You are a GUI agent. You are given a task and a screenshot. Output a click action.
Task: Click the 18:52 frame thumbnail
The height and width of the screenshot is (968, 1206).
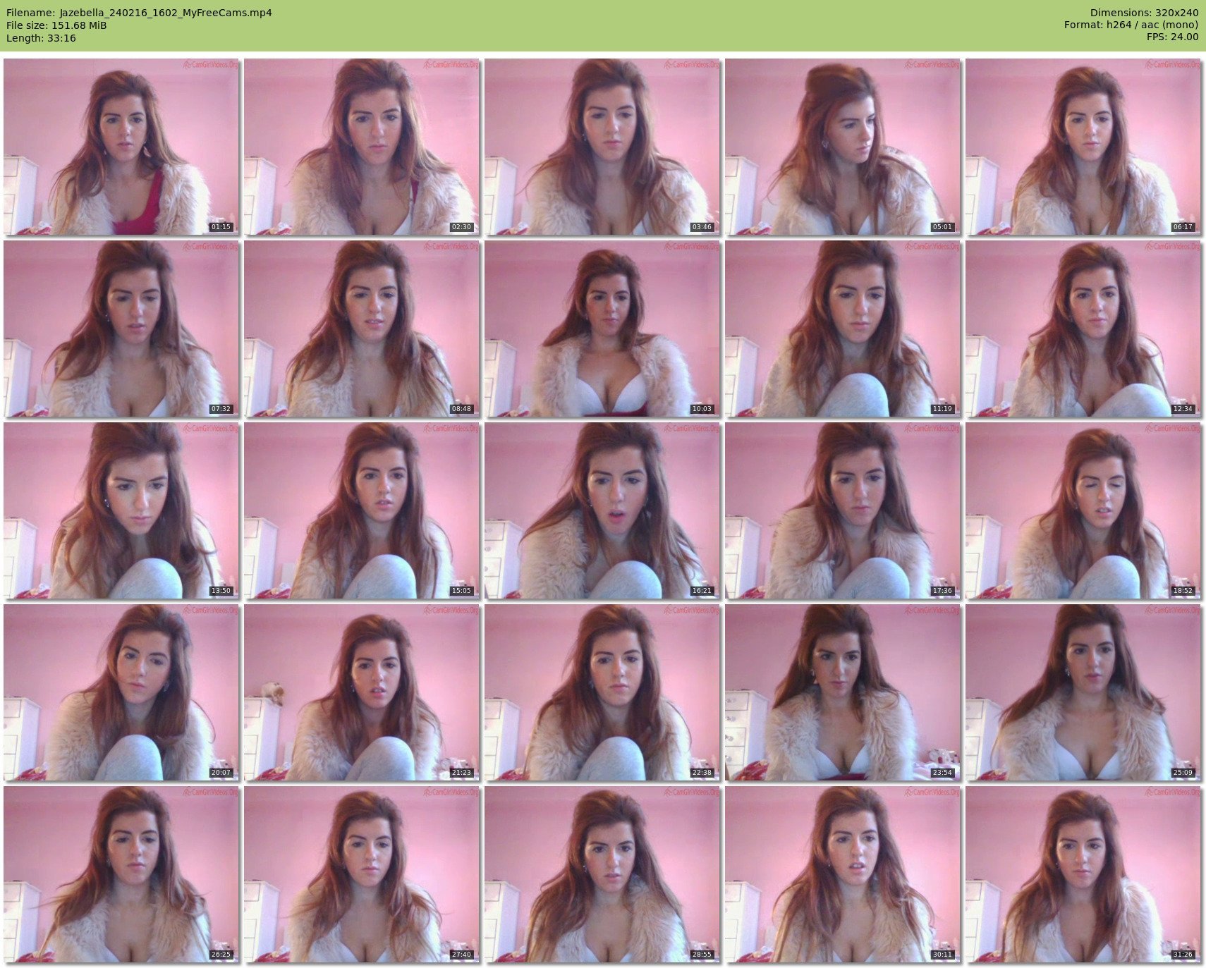coord(1083,510)
